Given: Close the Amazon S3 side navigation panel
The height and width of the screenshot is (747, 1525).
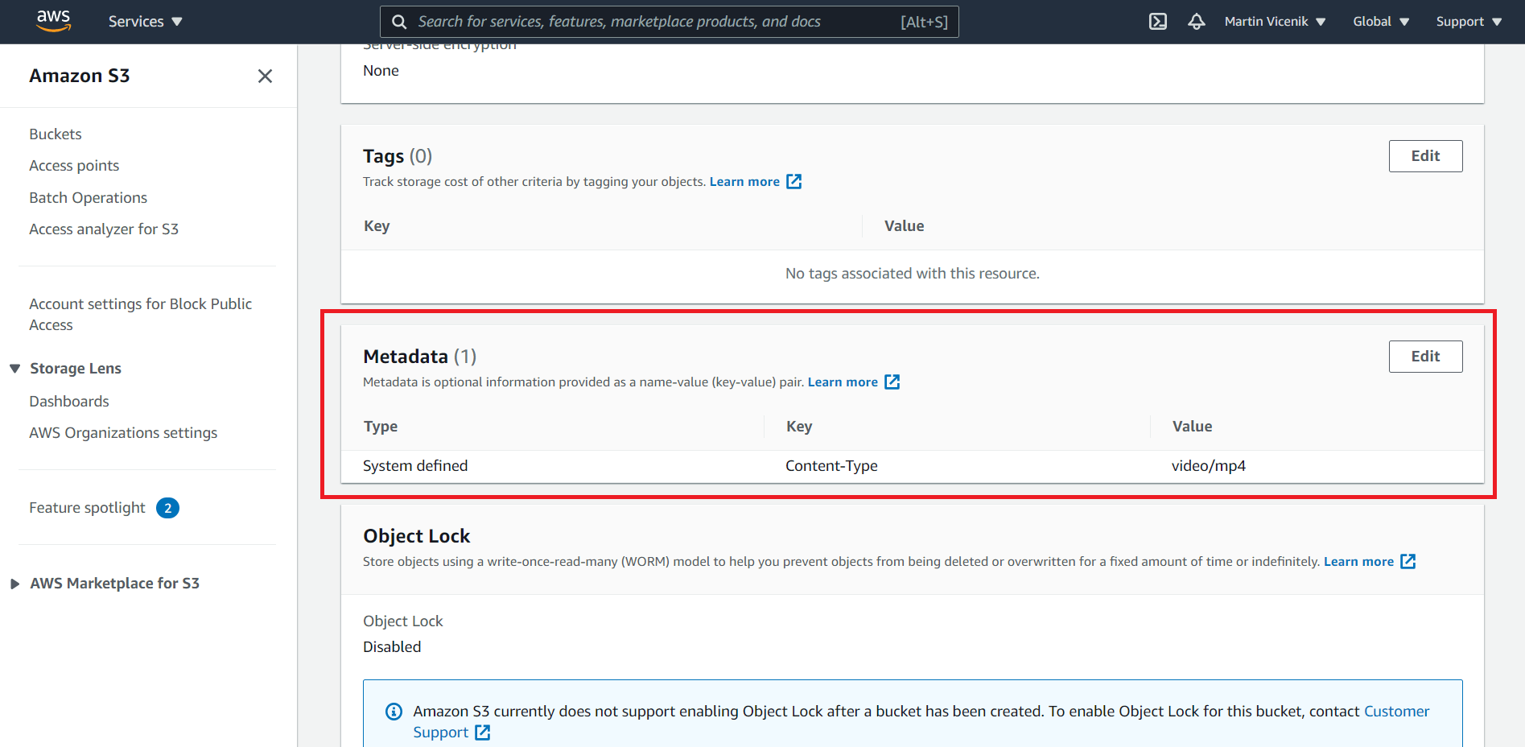Looking at the screenshot, I should coord(265,76).
